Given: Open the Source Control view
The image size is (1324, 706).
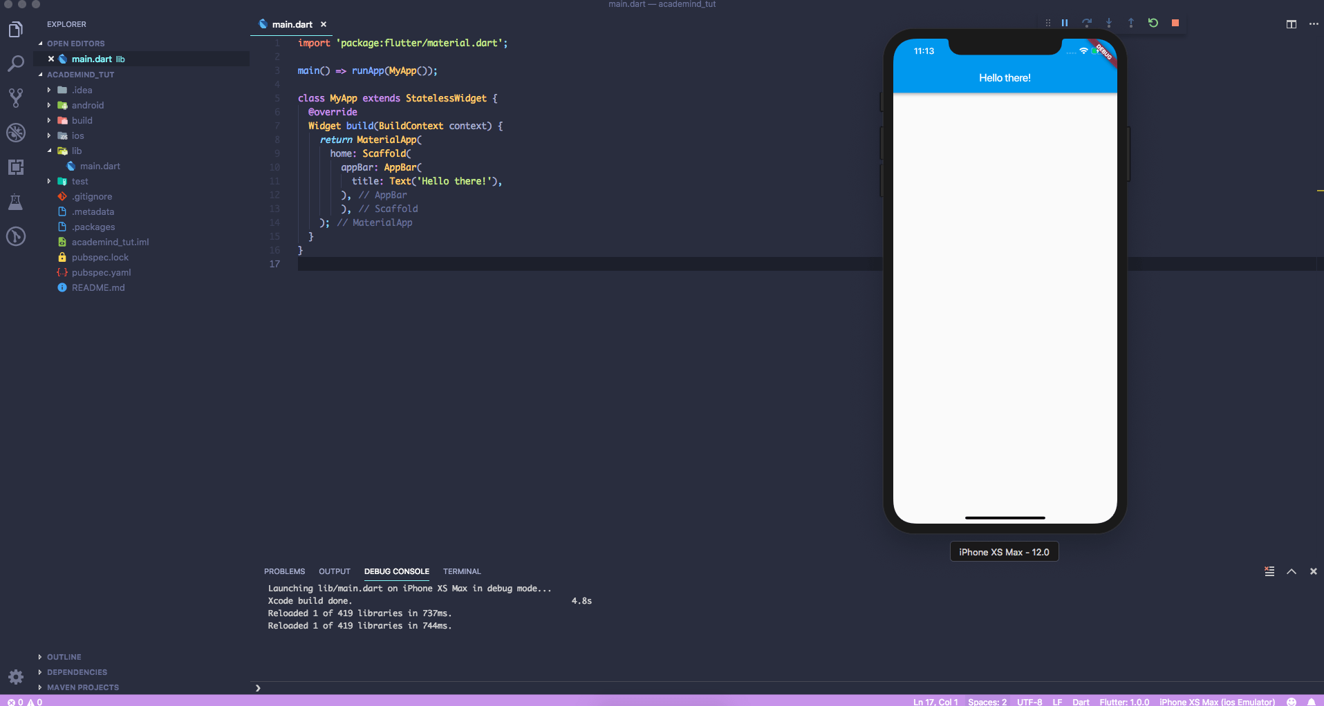Looking at the screenshot, I should [15, 98].
